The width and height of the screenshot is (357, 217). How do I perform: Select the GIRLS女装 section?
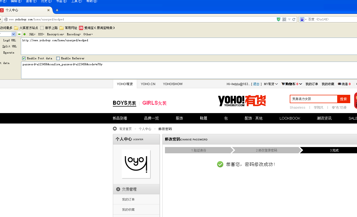pos(155,103)
